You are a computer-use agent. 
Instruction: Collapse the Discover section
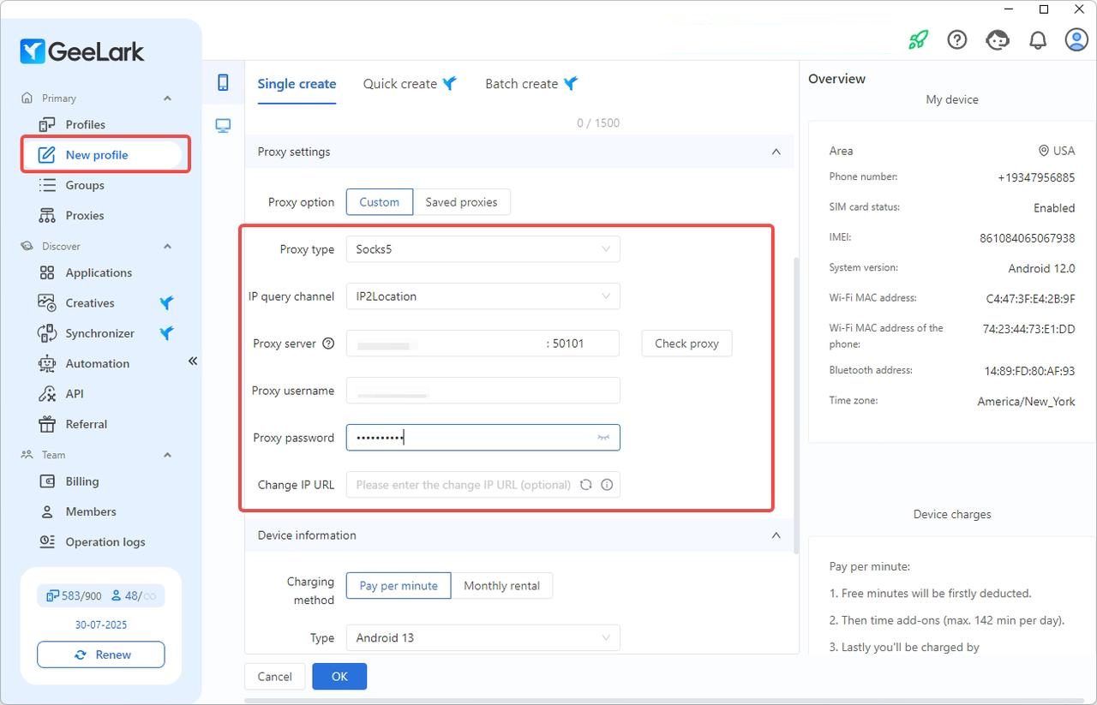[167, 246]
